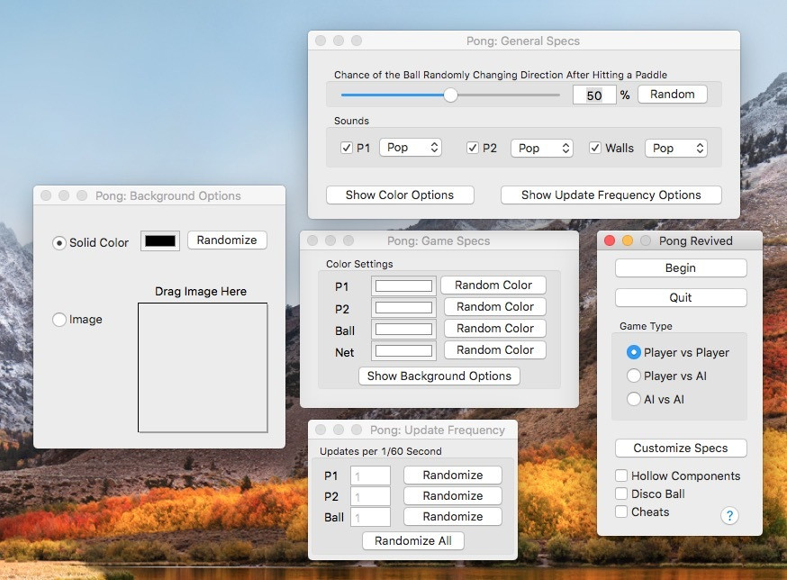Choose AI vs AI game type

pos(634,399)
